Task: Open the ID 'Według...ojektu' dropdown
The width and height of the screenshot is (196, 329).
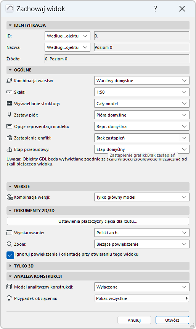Action: tap(67, 36)
